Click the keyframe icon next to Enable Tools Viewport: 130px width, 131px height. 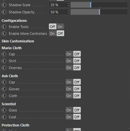[x=4, y=27]
